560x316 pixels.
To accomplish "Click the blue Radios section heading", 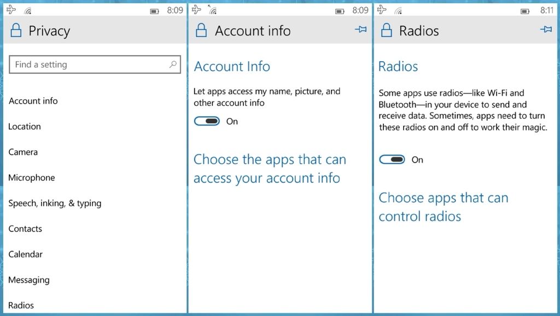I will pyautogui.click(x=398, y=66).
